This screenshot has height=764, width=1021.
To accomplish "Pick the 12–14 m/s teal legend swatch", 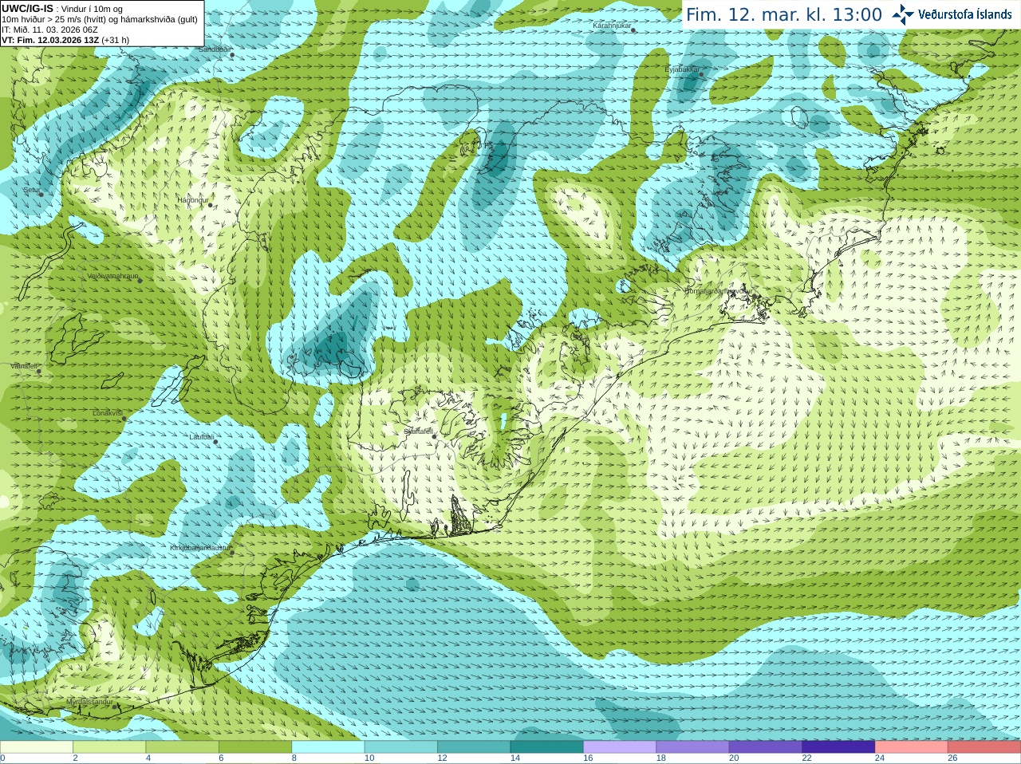I will [x=474, y=747].
